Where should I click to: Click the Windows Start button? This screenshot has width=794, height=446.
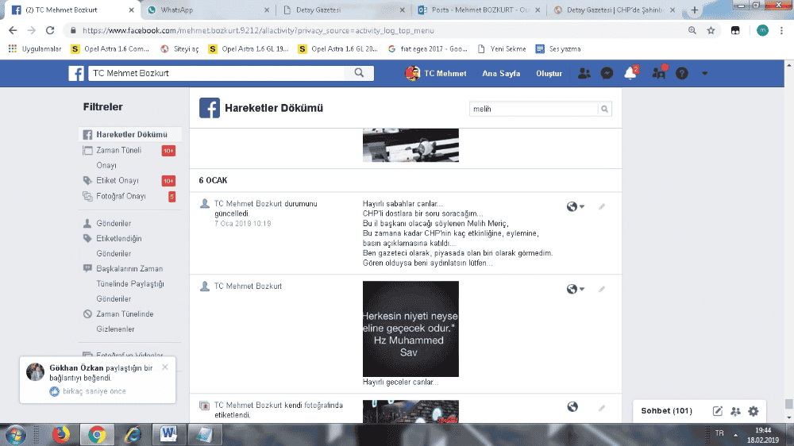coord(15,435)
